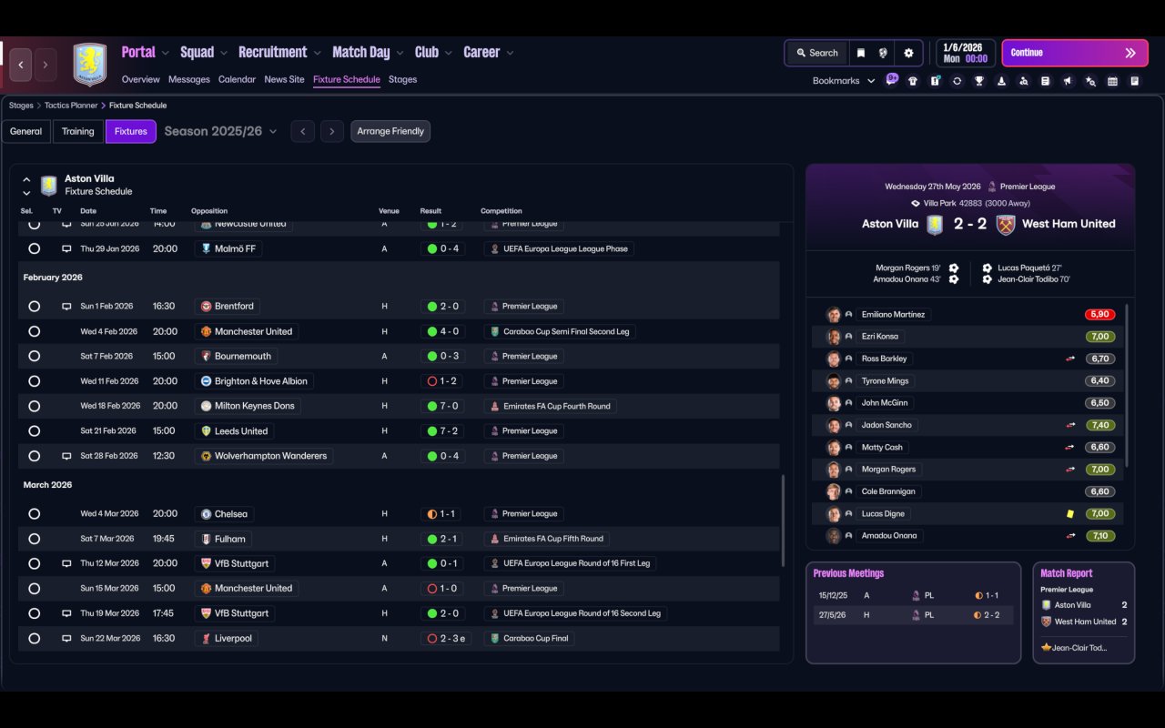Open the Portal menu dropdown
Image resolution: width=1165 pixels, height=728 pixels.
146,53
